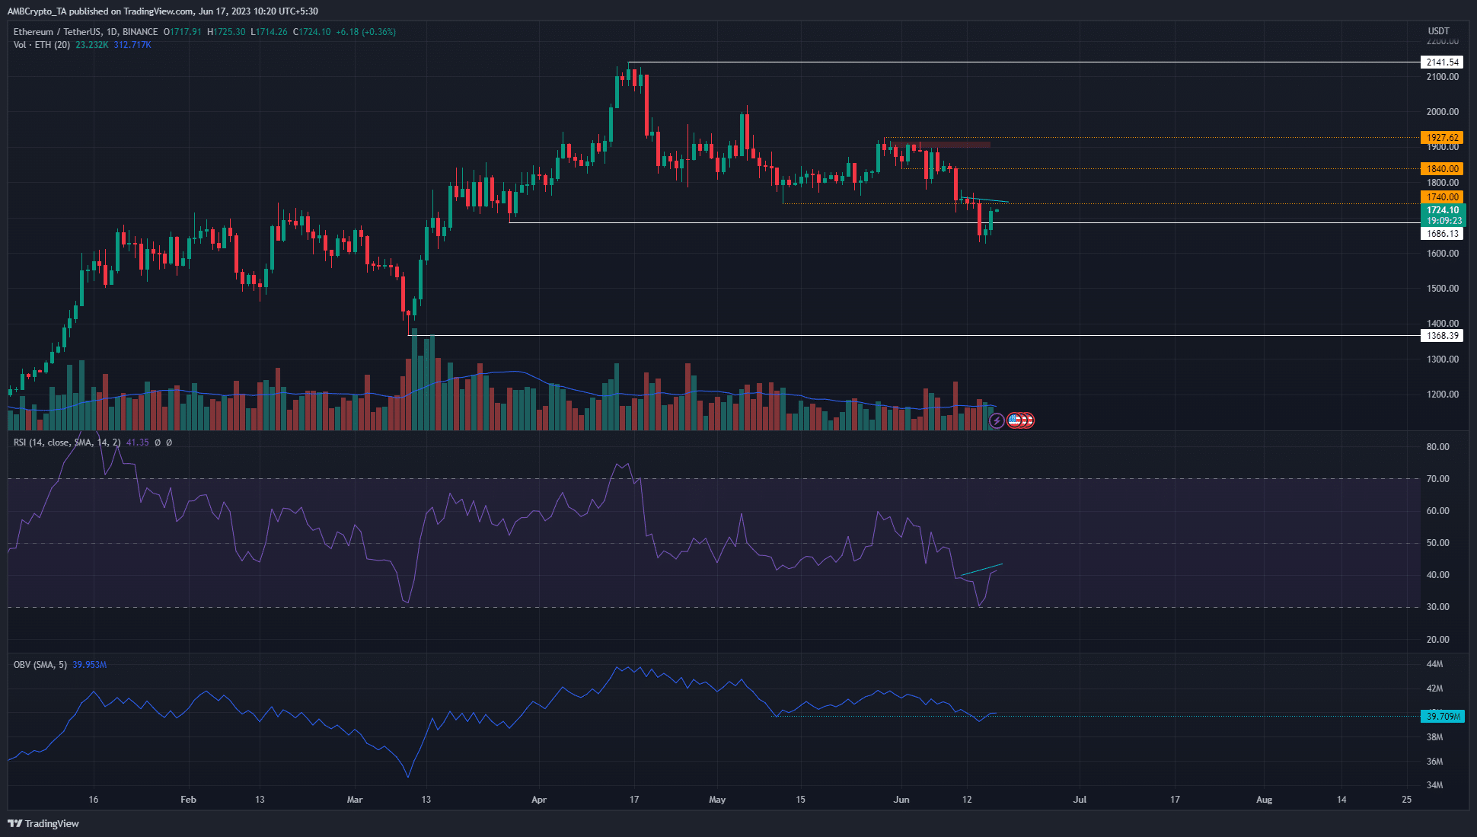The width and height of the screenshot is (1477, 837).
Task: Click the 70.00 level on RSI axis
Action: coord(1437,479)
